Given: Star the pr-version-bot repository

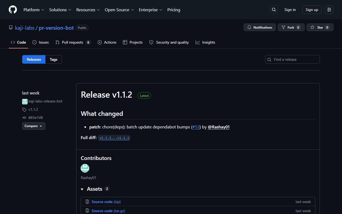Looking at the screenshot, I should (x=320, y=27).
